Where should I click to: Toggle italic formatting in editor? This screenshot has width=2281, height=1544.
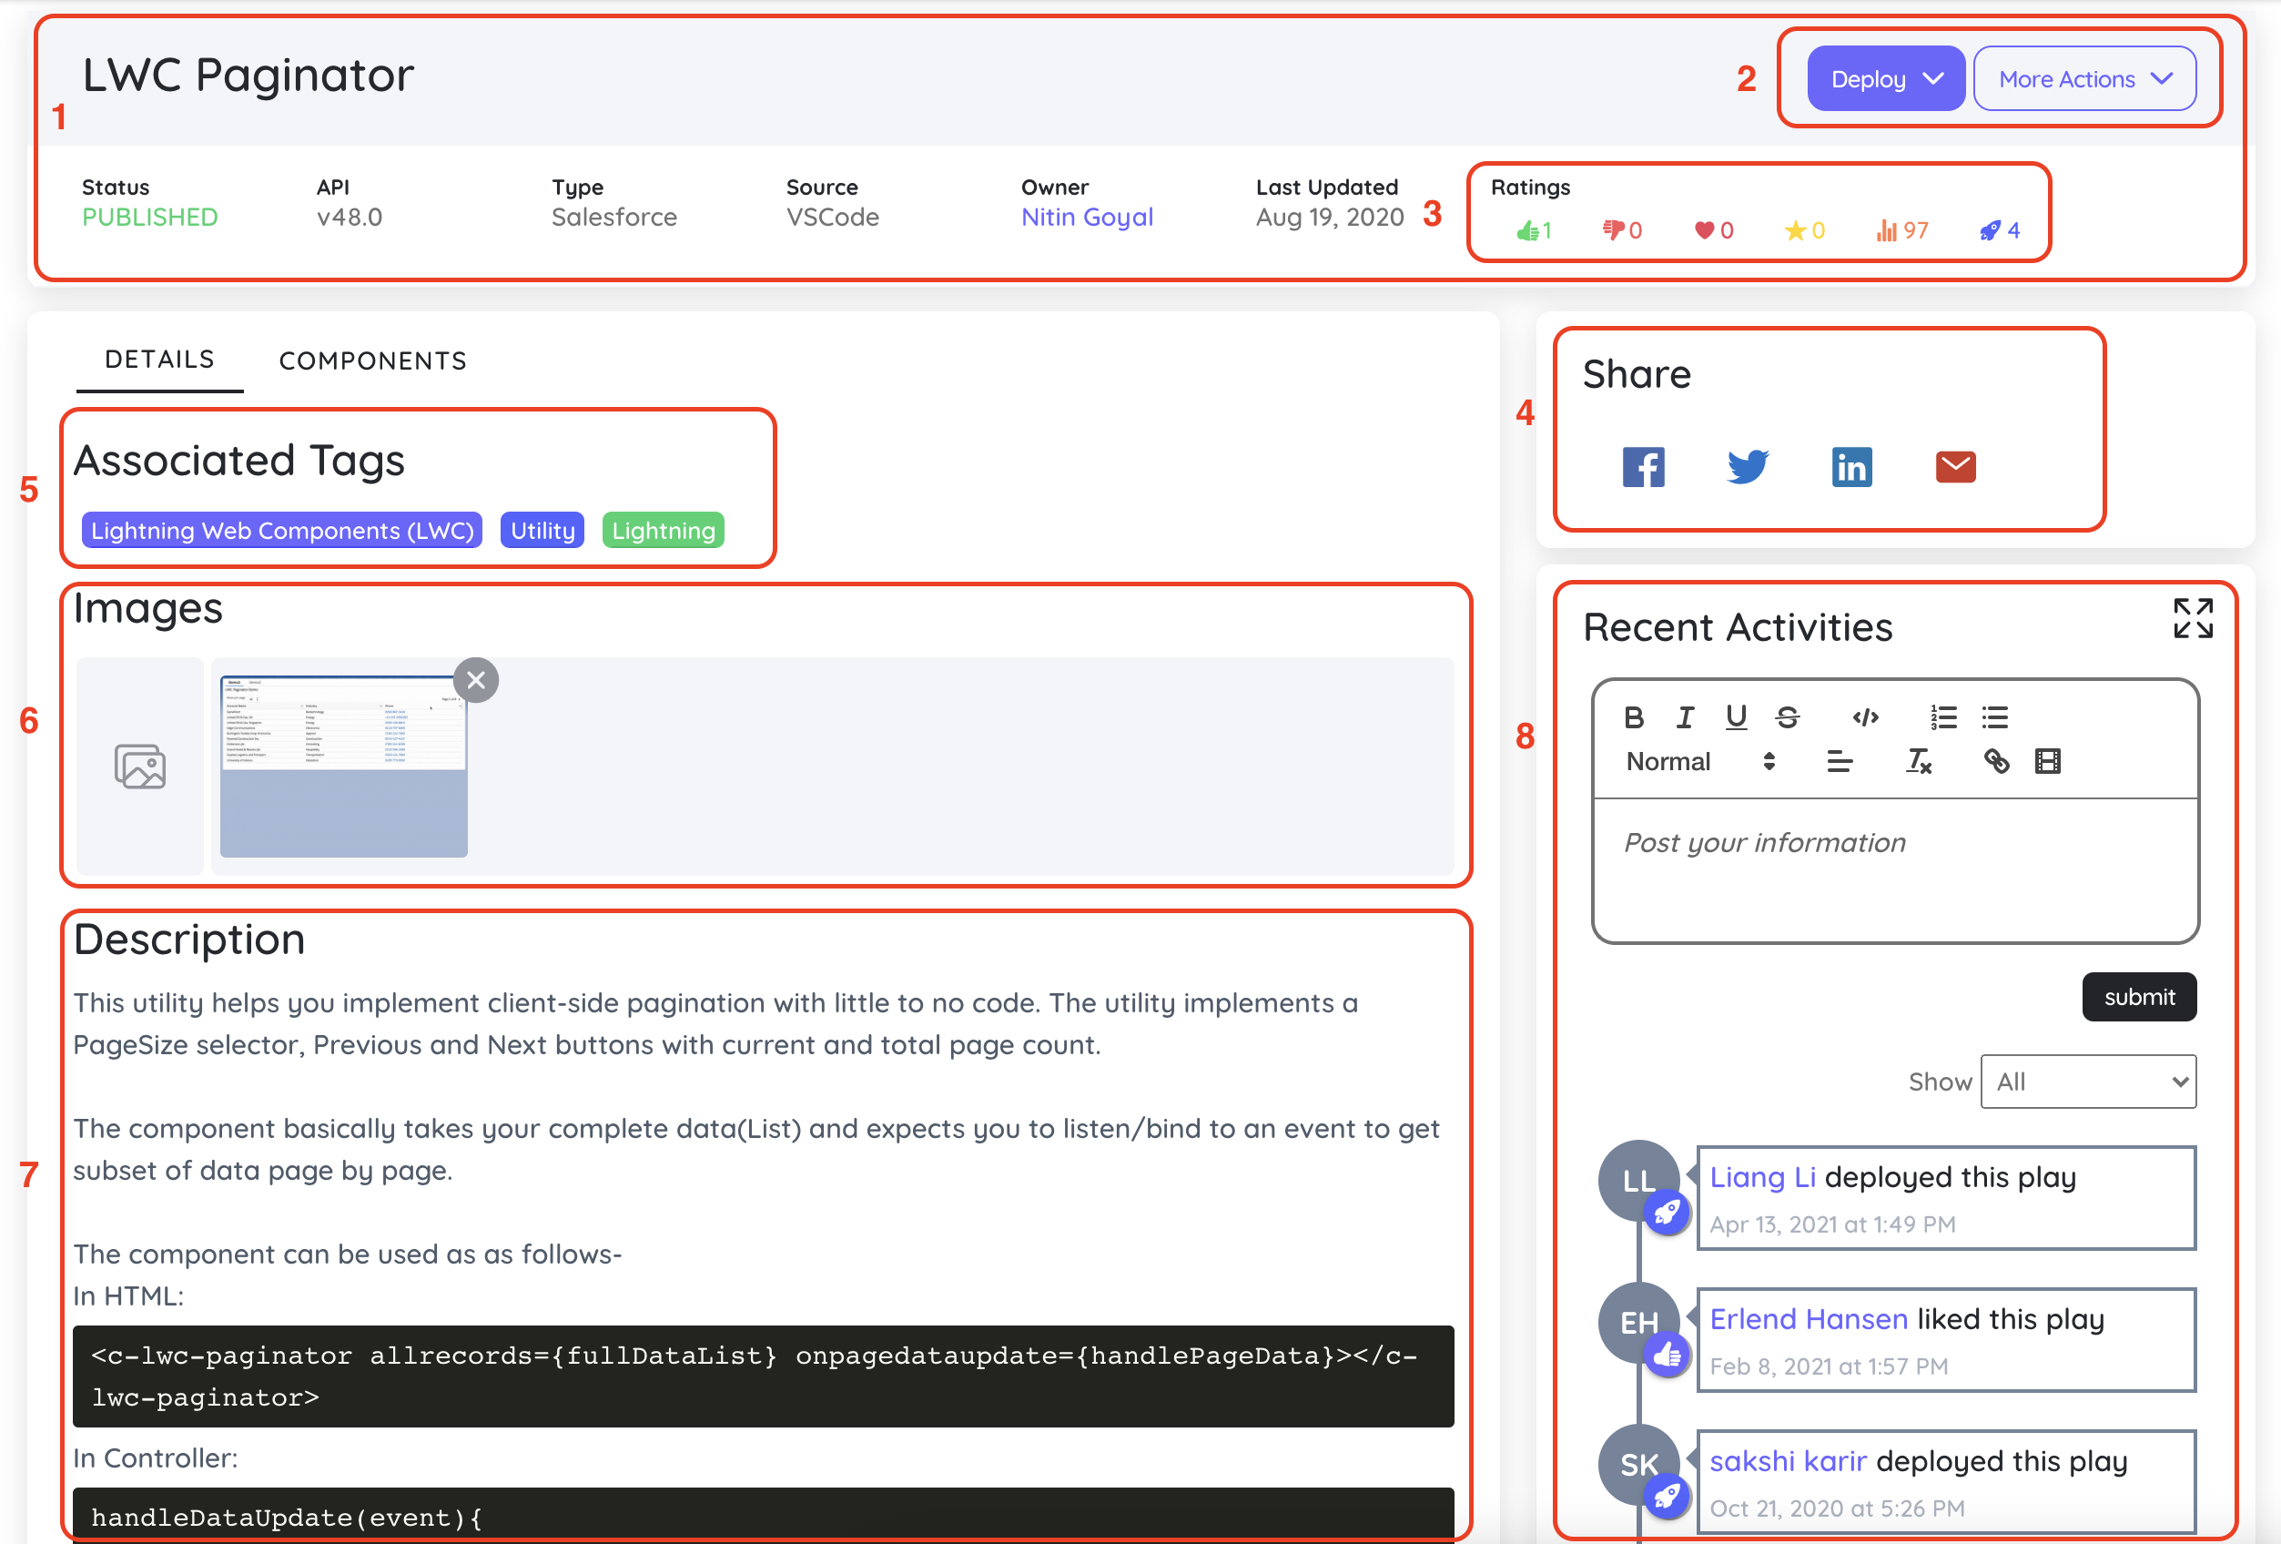click(x=1685, y=717)
